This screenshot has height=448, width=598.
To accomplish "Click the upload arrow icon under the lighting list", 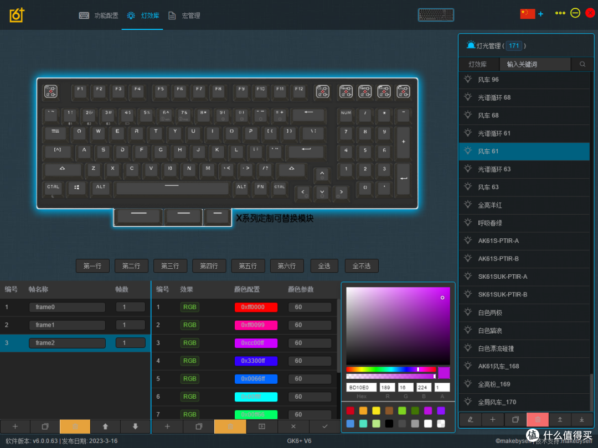I will [x=560, y=419].
